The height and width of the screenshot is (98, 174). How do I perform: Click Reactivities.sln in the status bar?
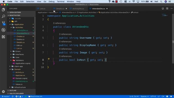[x=35, y=96]
